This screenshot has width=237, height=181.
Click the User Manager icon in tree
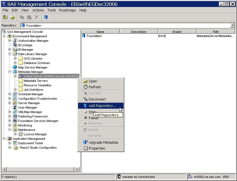click(x=15, y=107)
